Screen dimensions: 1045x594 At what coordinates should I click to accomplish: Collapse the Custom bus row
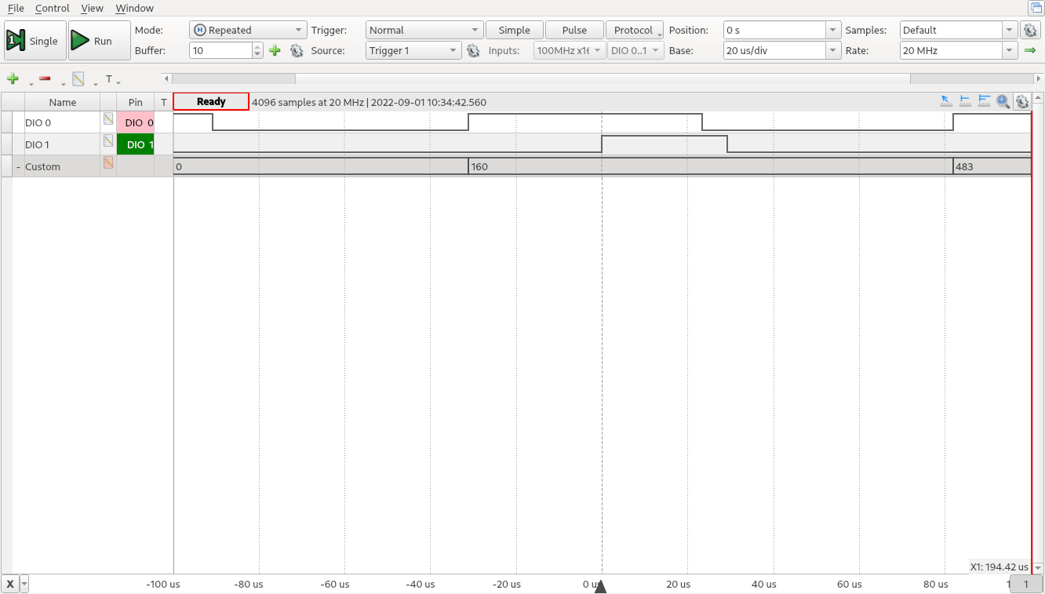click(19, 167)
